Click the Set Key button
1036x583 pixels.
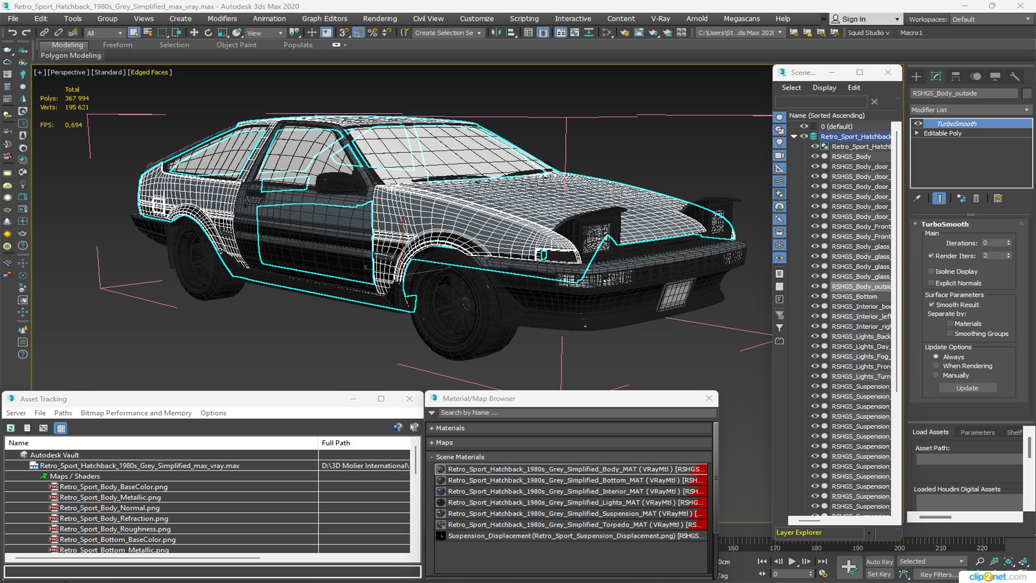[x=880, y=574]
